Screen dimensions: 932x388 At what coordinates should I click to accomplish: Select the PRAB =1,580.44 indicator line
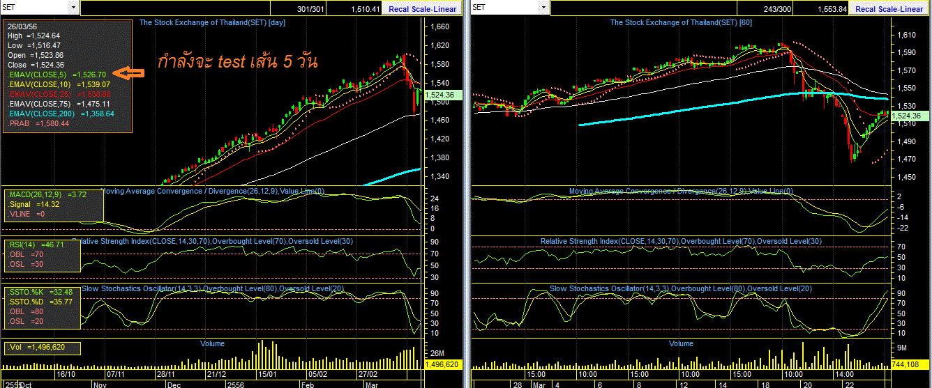tap(38, 123)
